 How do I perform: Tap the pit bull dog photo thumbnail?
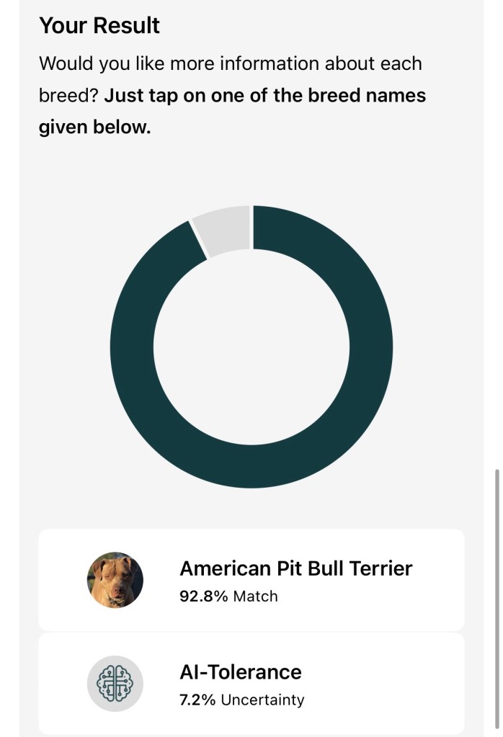pos(115,580)
